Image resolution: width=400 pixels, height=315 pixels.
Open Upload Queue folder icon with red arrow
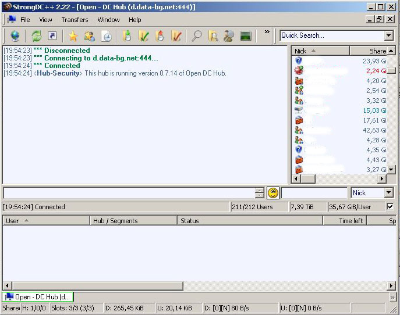[x=160, y=35]
